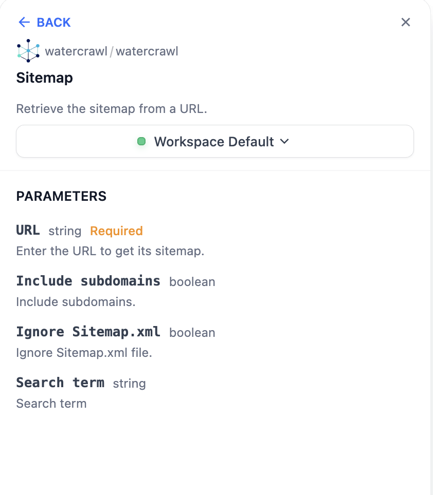Viewport: 433px width, 495px height.
Task: Open the Workspace Default credential selector
Action: pyautogui.click(x=214, y=141)
